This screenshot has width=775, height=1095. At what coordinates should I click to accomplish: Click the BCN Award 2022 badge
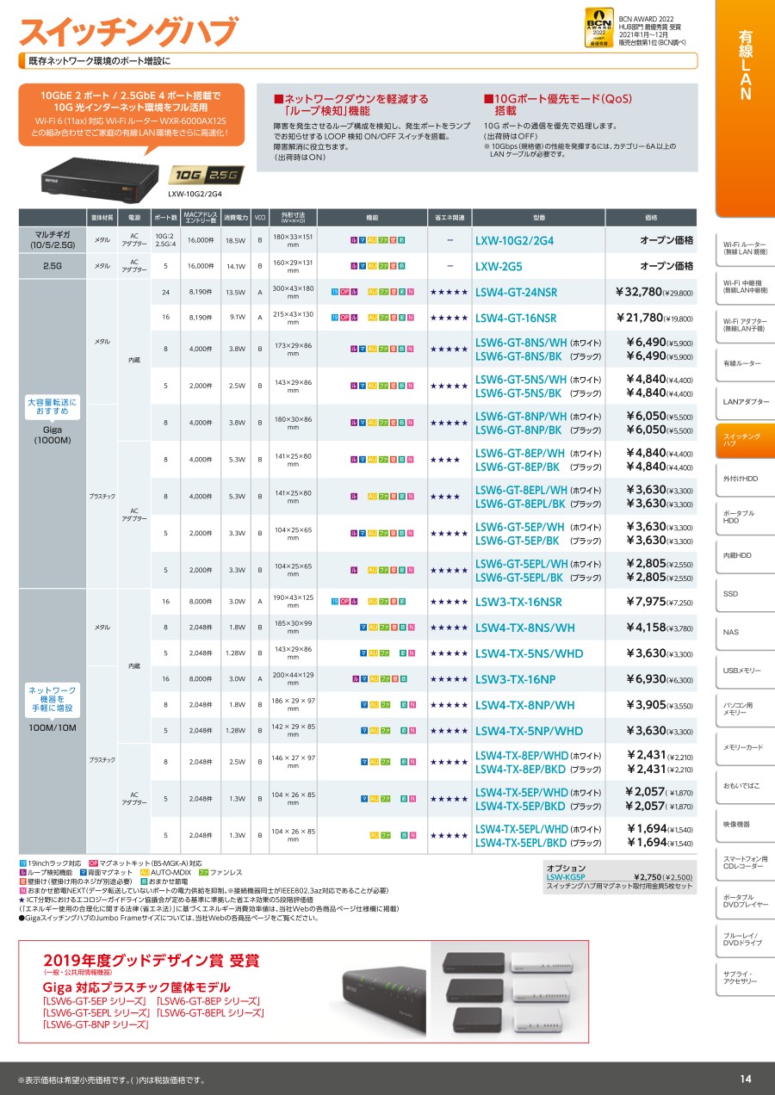coord(598,28)
